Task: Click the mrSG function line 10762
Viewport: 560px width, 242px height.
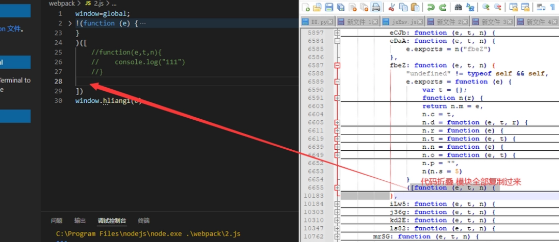Action: (x=426, y=236)
